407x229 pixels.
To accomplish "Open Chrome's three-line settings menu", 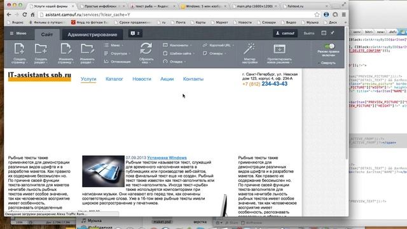I will [343, 15].
